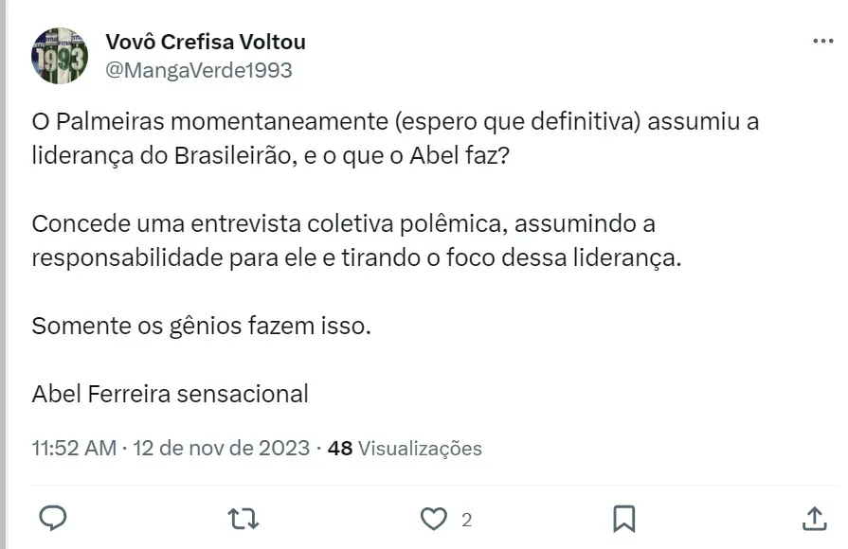Viewport: 848px width, 549px height.
Task: Open the share tweet icon
Action: [x=814, y=518]
